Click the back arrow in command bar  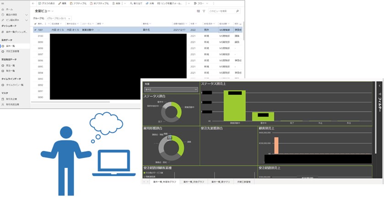(33, 3)
